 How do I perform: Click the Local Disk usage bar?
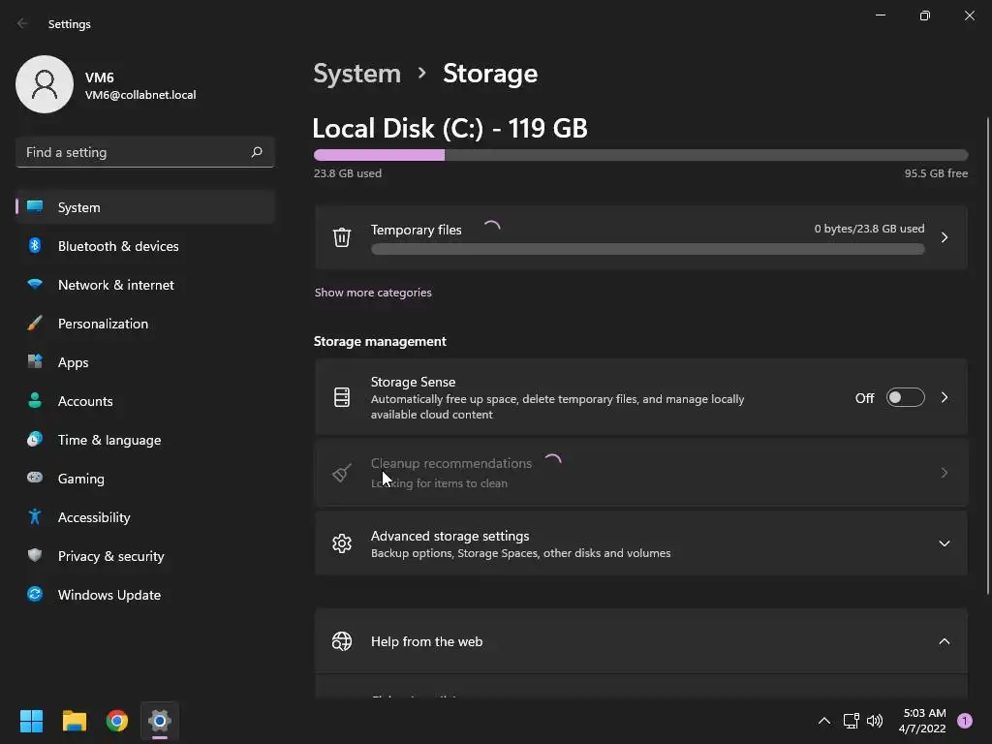(x=640, y=155)
